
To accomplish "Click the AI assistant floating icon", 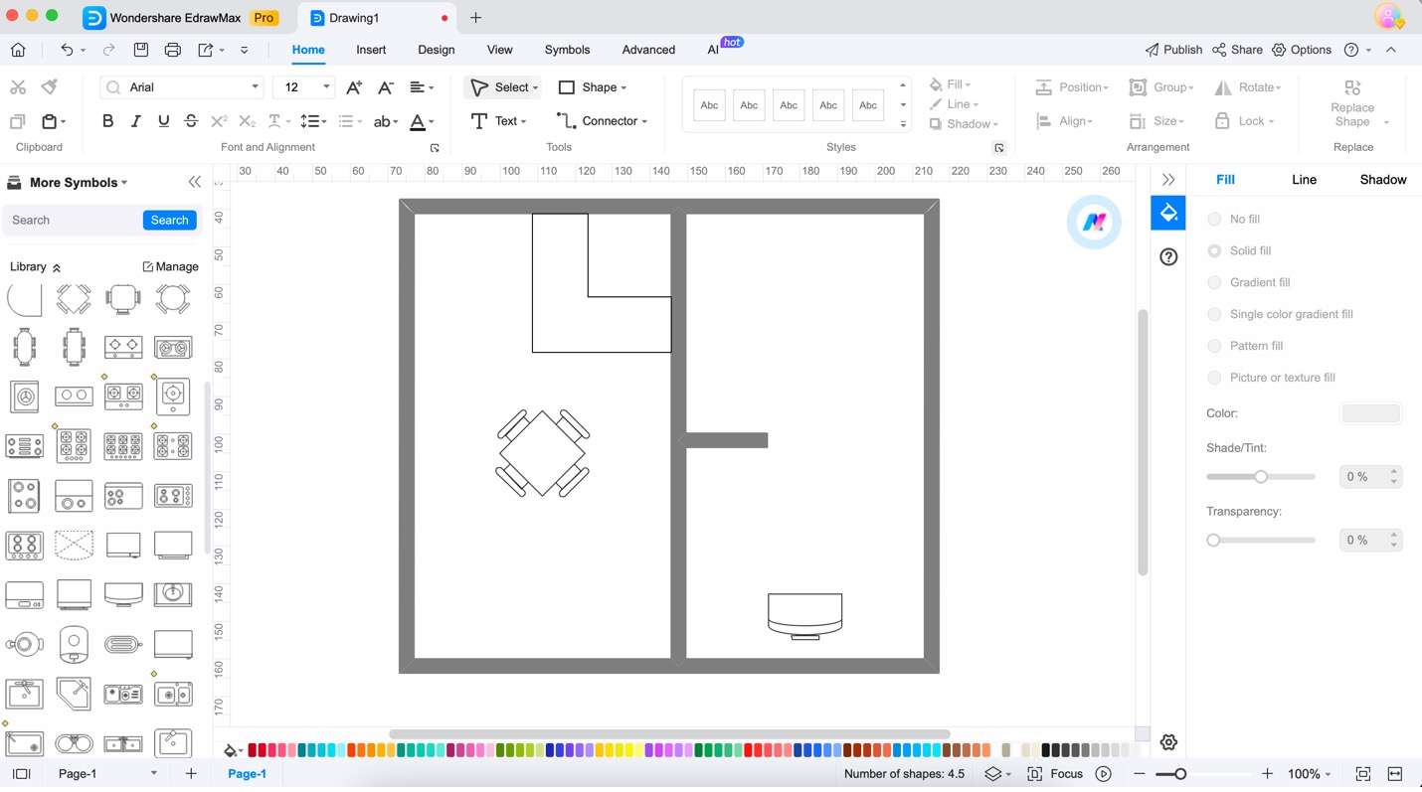I will (x=1094, y=222).
